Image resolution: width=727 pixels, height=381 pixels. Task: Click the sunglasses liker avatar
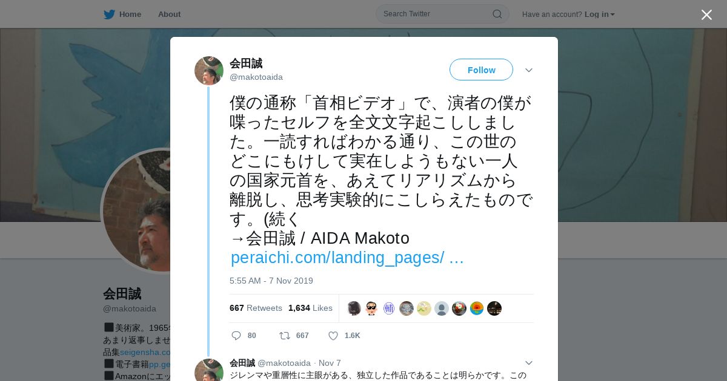pyautogui.click(x=372, y=308)
